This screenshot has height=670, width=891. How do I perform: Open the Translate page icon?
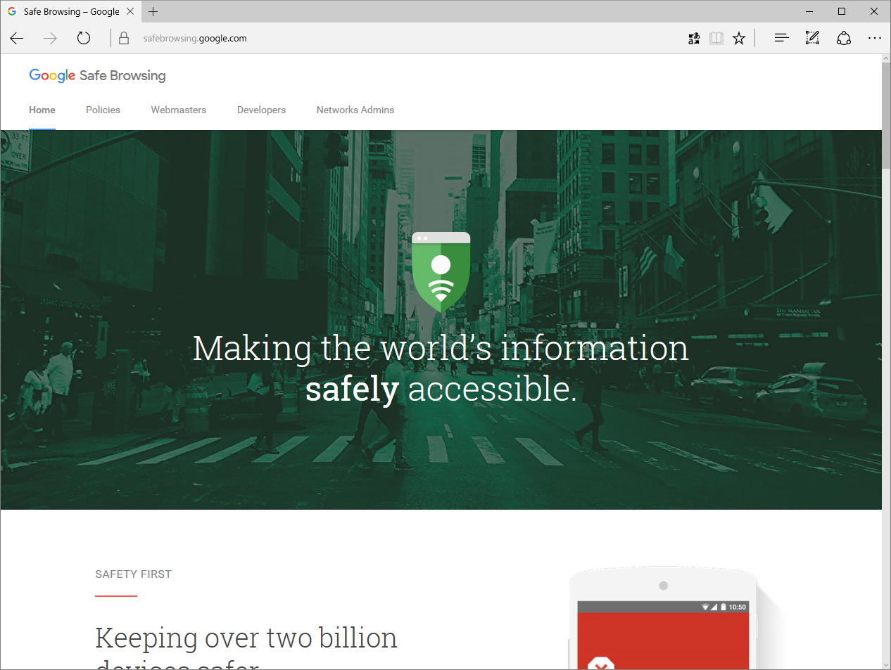click(x=694, y=38)
